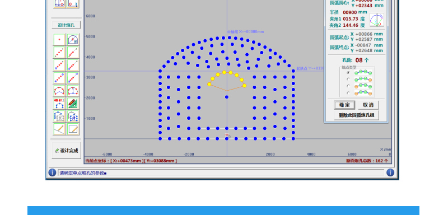Click the radius value 00900 field
Screen dimensions: 448x215
point(349,12)
